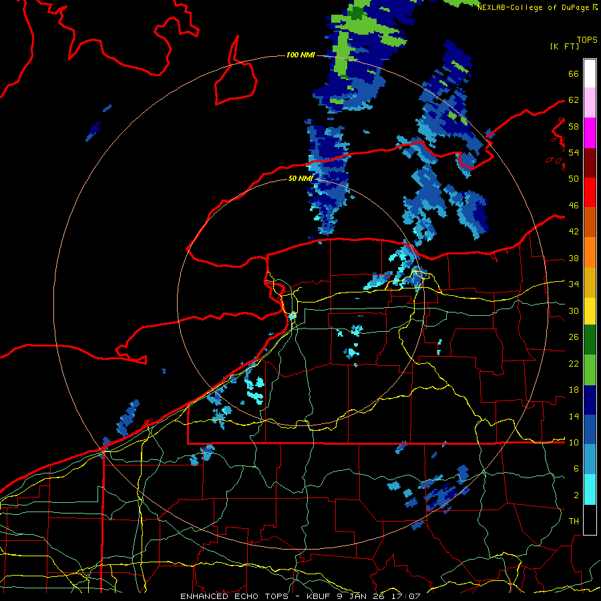Viewport: 601px width, 601px height.
Task: Click the black TH threshold legend swatch
Action: pyautogui.click(x=590, y=520)
